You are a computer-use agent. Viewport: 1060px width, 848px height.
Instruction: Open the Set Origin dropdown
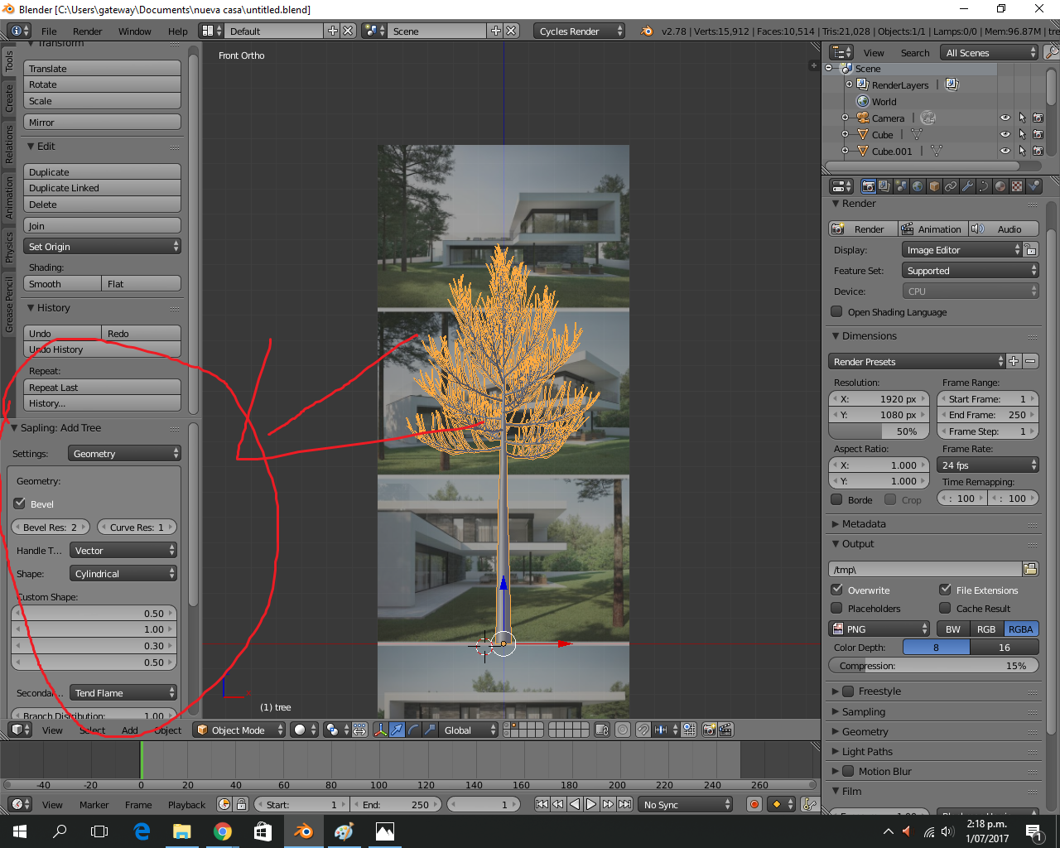(x=103, y=246)
